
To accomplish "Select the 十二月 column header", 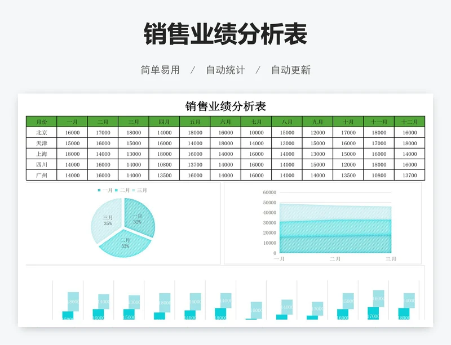I will (410, 122).
